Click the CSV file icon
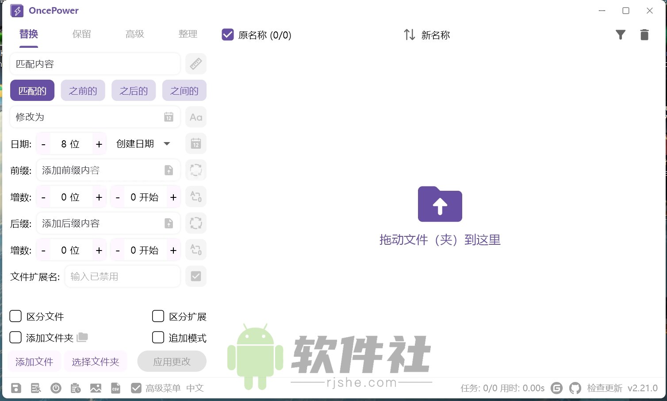Viewport: 667px width, 401px height. click(115, 388)
